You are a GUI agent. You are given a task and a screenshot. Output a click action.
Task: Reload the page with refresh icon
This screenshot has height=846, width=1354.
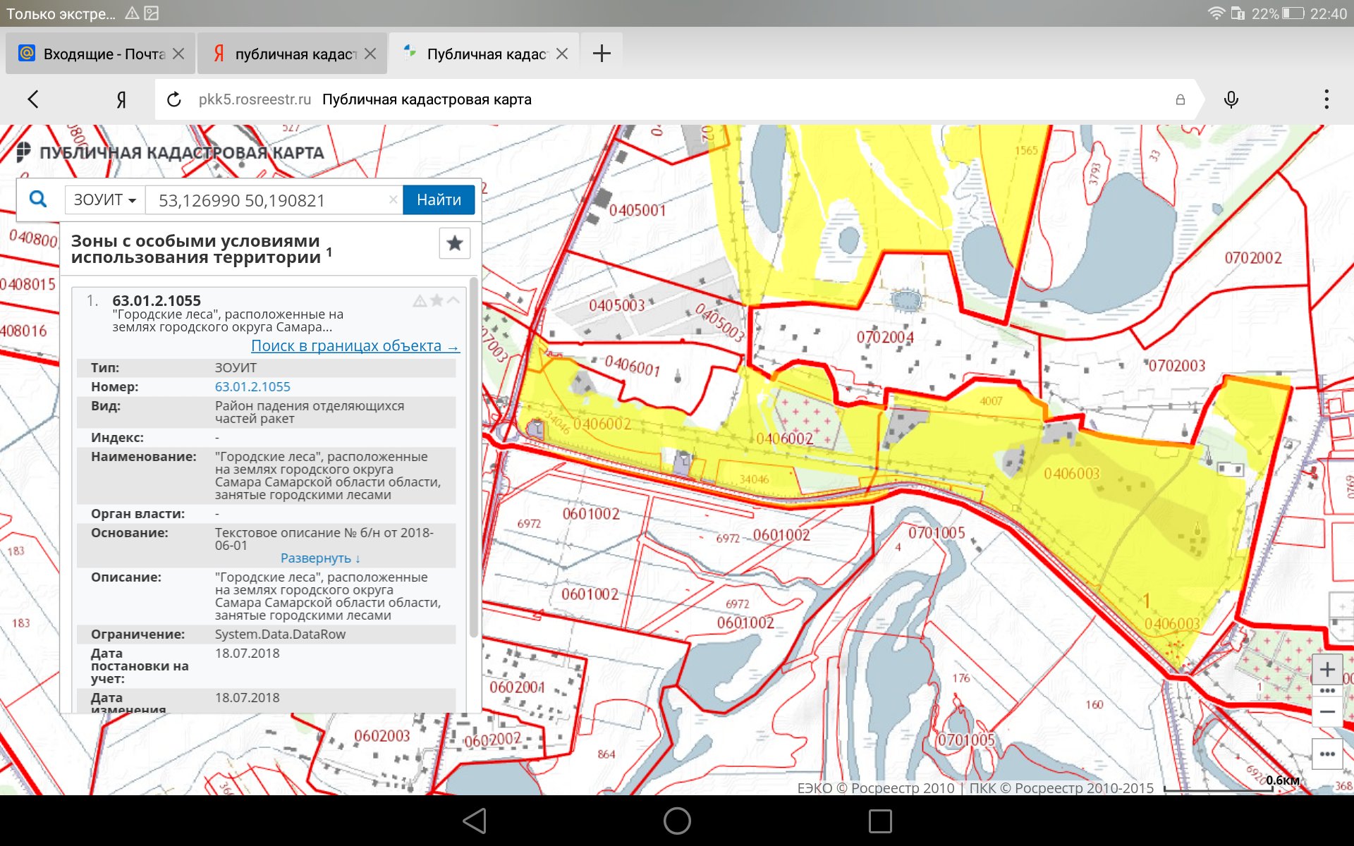click(174, 99)
